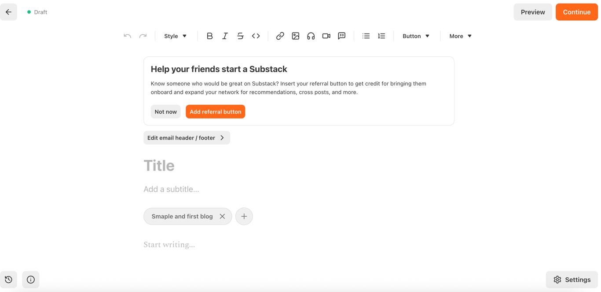Toggle bold formatting
This screenshot has height=292, width=601.
[x=209, y=36]
